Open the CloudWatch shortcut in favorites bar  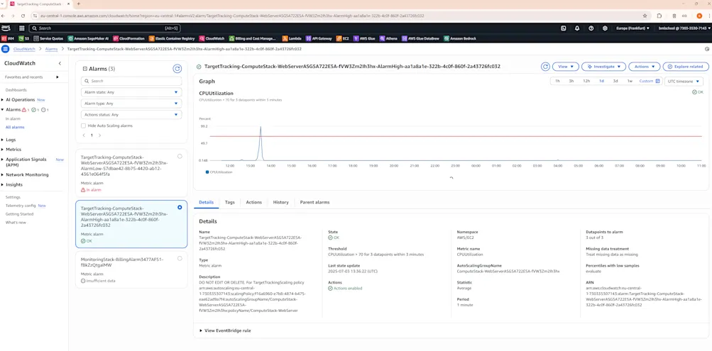(212, 38)
